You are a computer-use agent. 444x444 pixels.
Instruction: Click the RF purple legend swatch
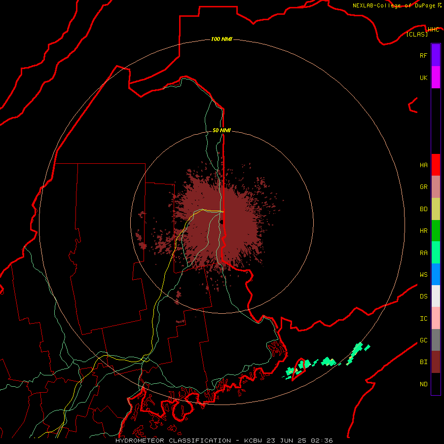(x=436, y=55)
